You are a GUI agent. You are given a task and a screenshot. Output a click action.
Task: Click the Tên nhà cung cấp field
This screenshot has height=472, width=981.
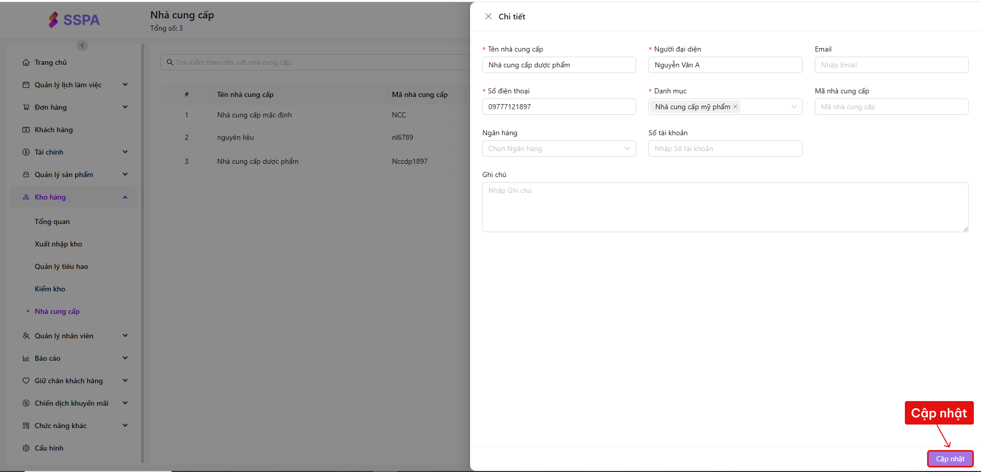(x=559, y=65)
